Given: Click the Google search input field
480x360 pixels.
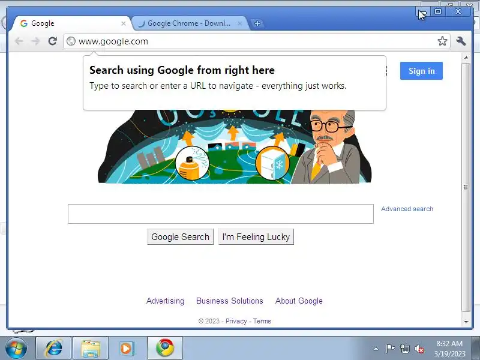Looking at the screenshot, I should pyautogui.click(x=221, y=214).
